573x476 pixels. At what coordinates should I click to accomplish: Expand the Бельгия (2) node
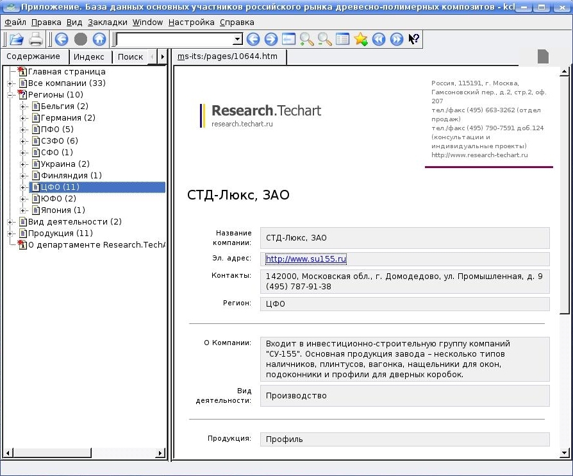[x=22, y=106]
